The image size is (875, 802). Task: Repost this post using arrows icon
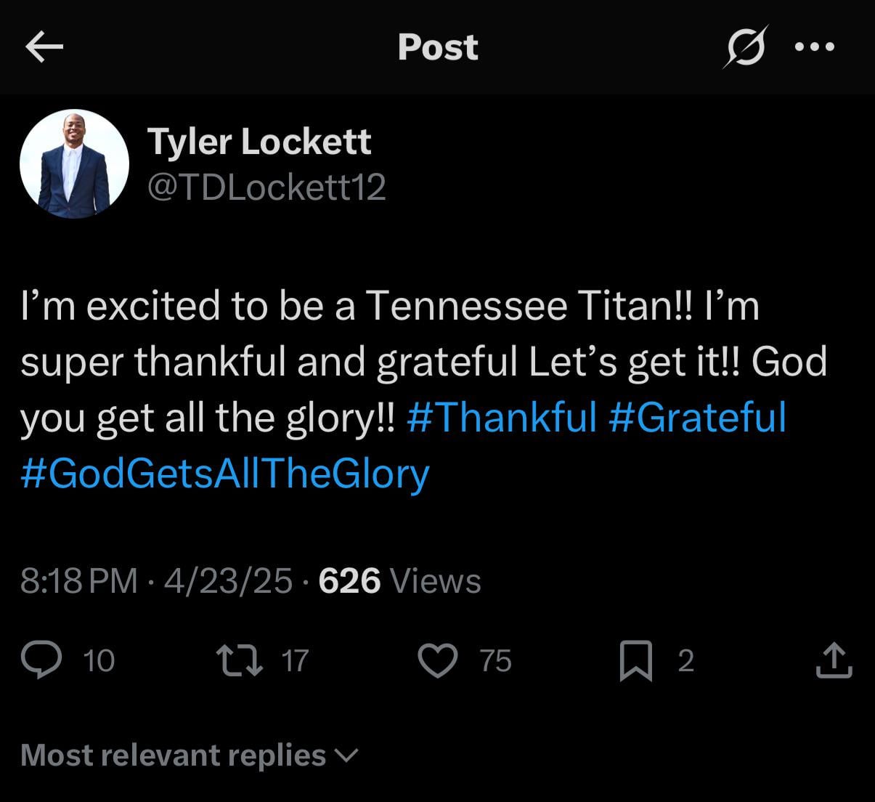click(x=240, y=661)
